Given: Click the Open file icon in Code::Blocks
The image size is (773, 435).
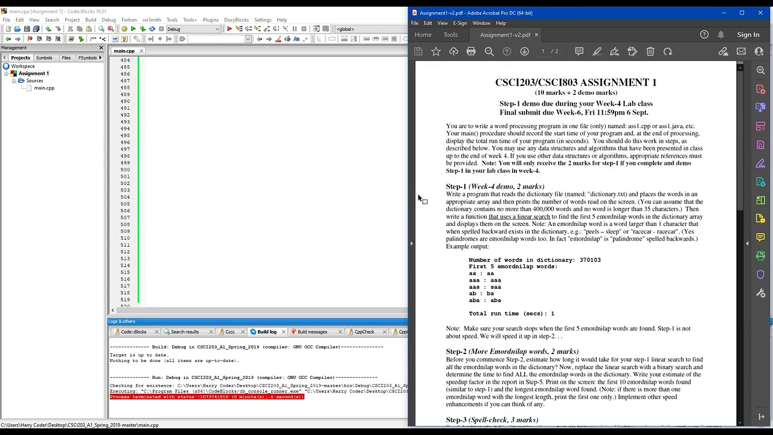Looking at the screenshot, I should coord(18,29).
